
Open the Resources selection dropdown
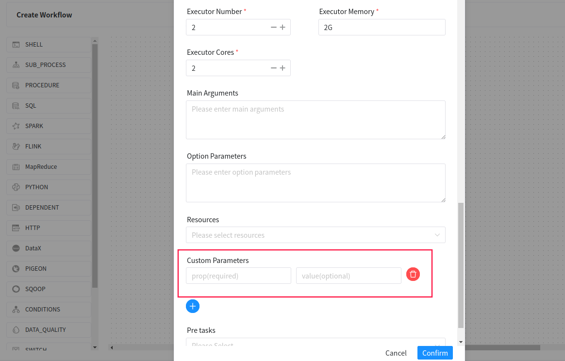(x=316, y=235)
